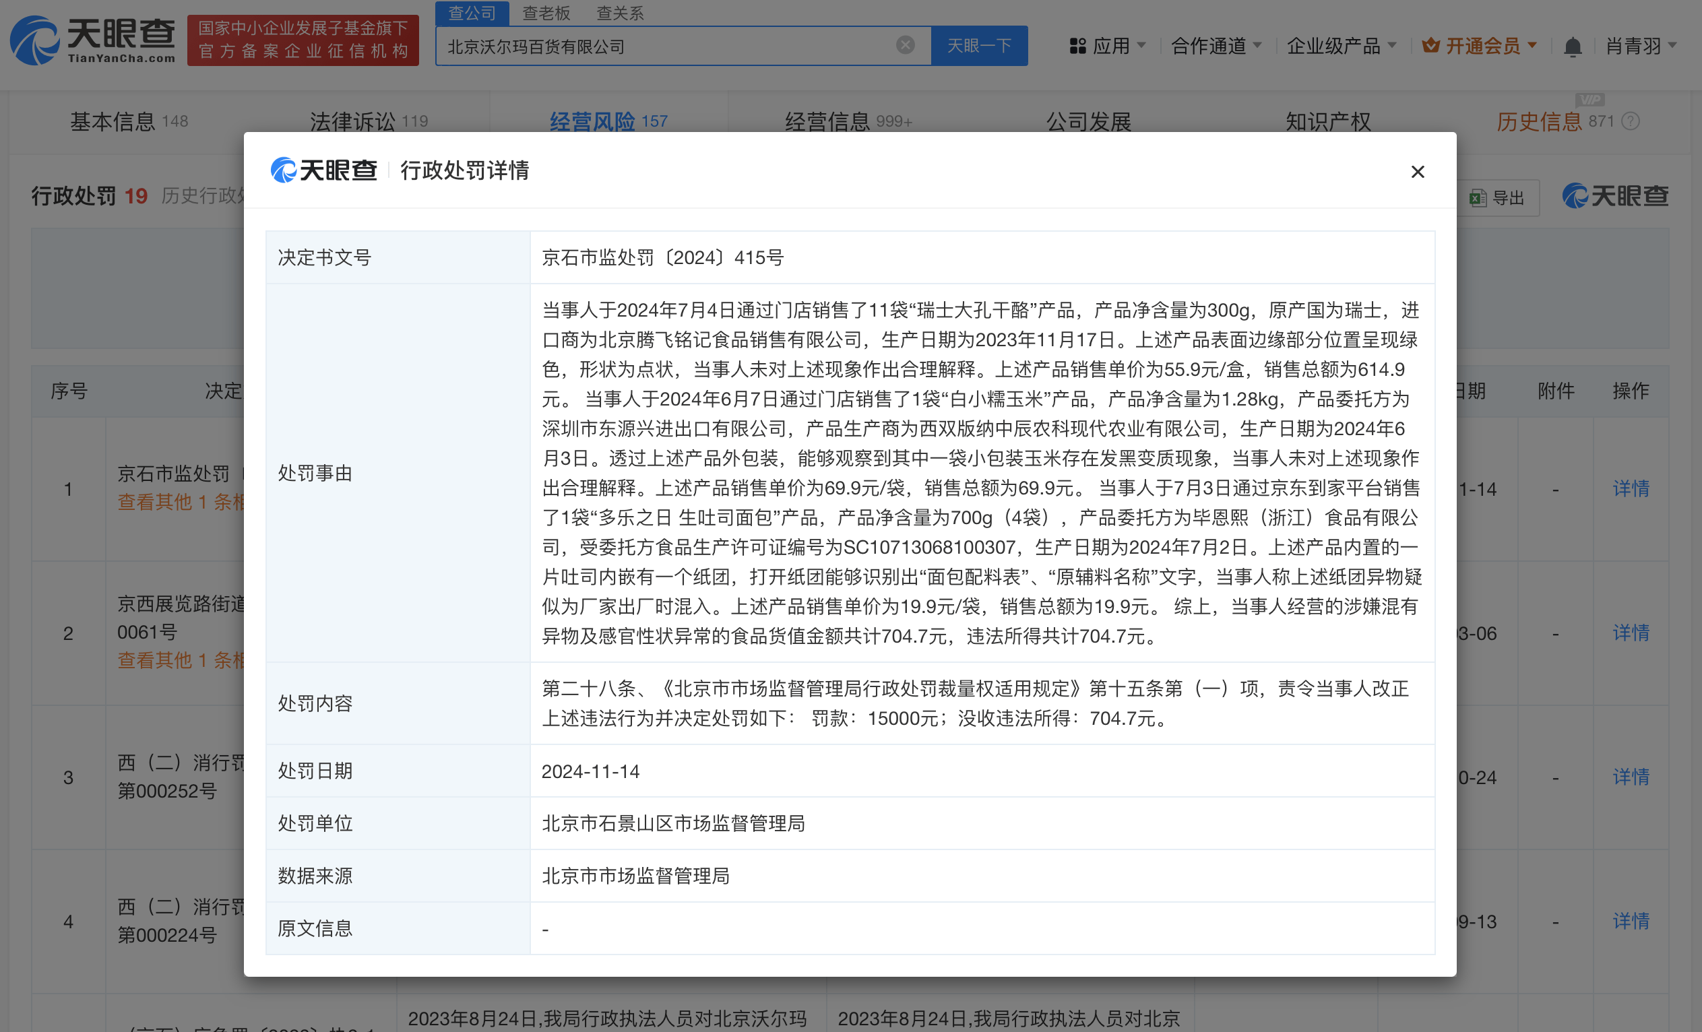Open the 法律诉讼 tab
Viewport: 1702px width, 1032px height.
pyautogui.click(x=352, y=121)
